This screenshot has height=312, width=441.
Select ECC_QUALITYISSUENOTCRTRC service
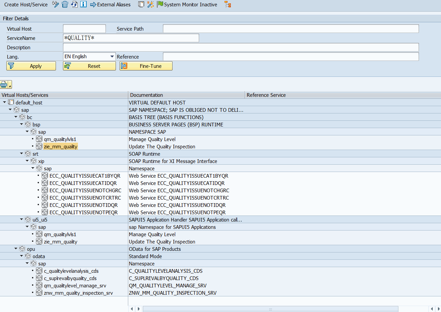(x=85, y=198)
